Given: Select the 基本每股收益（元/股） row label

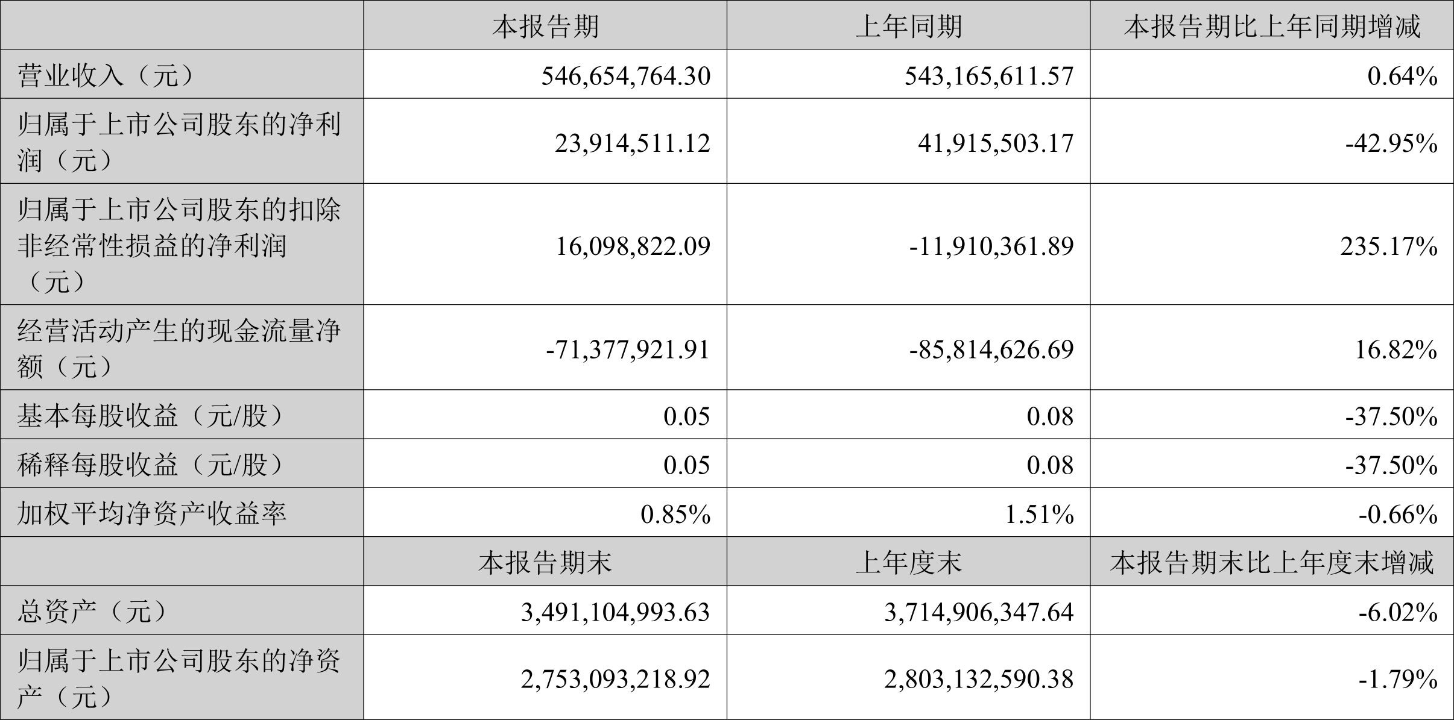Looking at the screenshot, I should (x=152, y=416).
